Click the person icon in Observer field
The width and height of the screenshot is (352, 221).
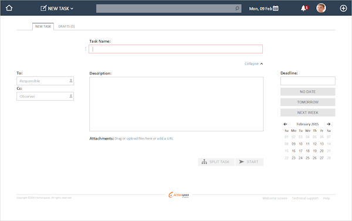point(71,96)
